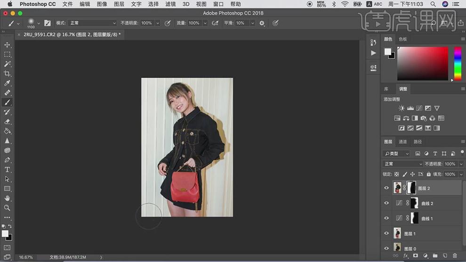
Task: Open smoothing options gear
Action: click(262, 23)
